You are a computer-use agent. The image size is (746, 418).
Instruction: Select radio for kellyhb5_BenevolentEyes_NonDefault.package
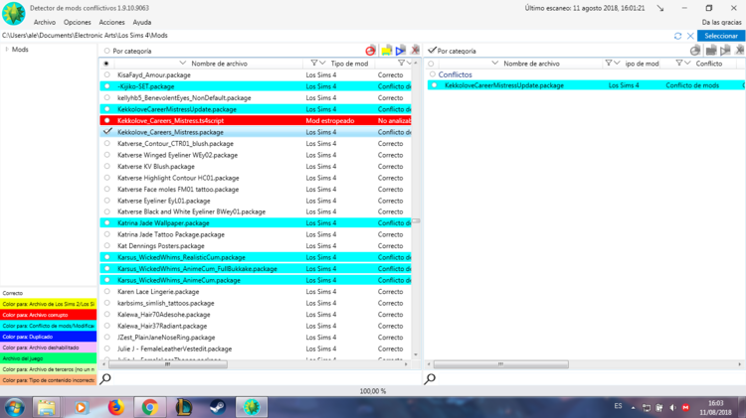[107, 98]
